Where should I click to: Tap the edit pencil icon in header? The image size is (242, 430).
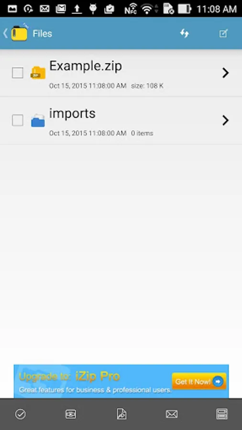click(223, 33)
